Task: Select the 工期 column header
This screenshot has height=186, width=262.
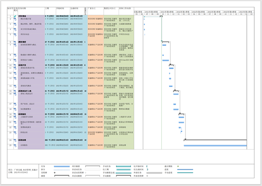Action: point(47,8)
